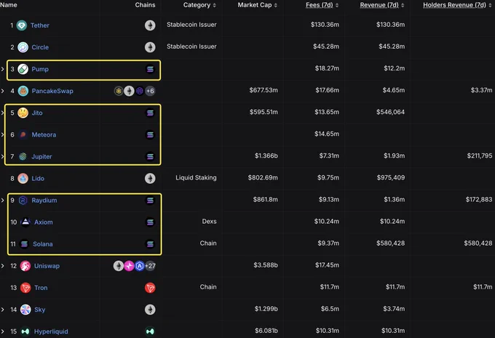The image size is (495, 338).
Task: Click the Name column header
Action: coord(9,5)
